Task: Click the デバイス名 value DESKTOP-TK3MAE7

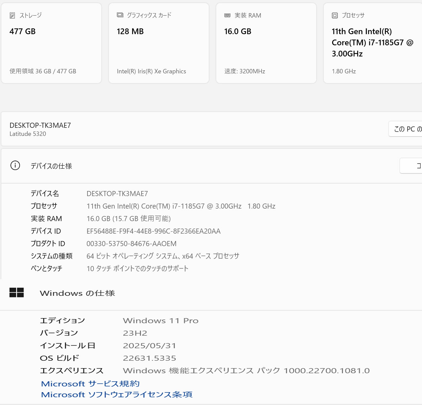Action: pyautogui.click(x=117, y=194)
